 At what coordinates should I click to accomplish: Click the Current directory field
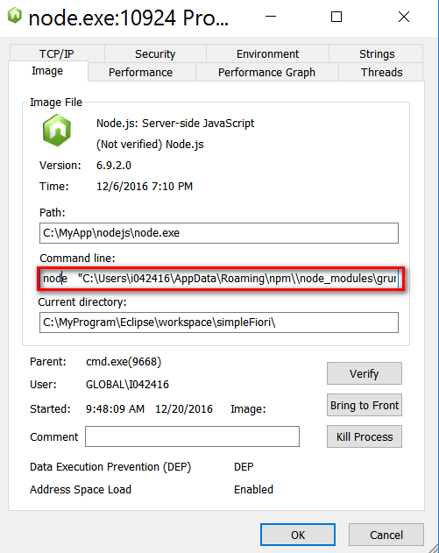tap(219, 323)
